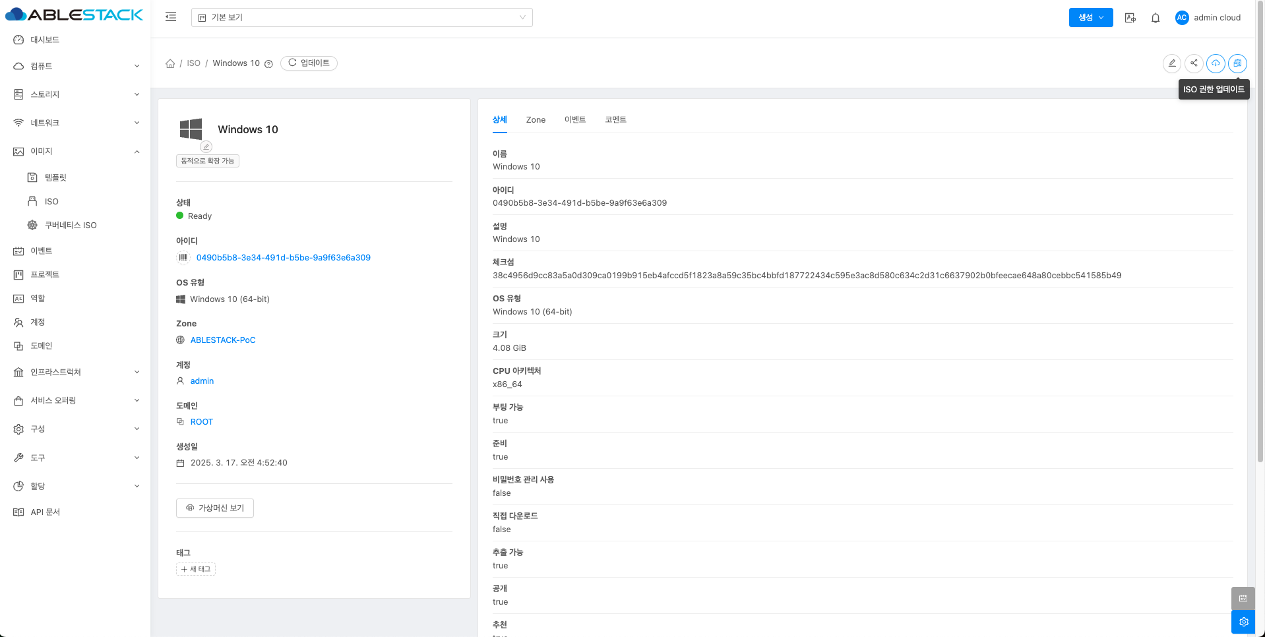Open the settings gear at bottom right

1243,622
